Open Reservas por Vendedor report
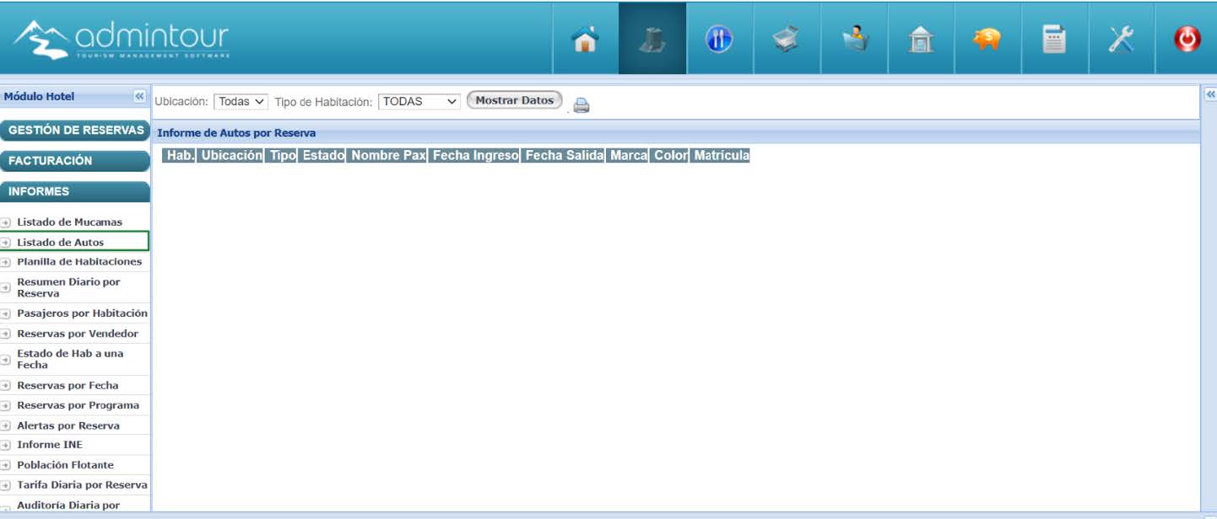 coord(78,334)
